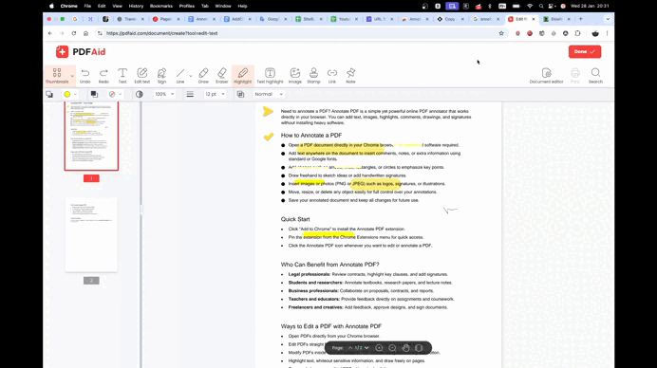Viewport: 657px width, 368px height.
Task: Open the History menu
Action: click(136, 6)
